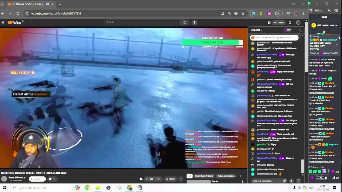The image size is (342, 192).
Task: Toggle airplane mode icon in system tray
Action: 300,188
